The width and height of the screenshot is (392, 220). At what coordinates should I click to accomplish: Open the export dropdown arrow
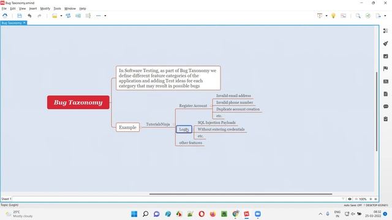click(x=385, y=16)
